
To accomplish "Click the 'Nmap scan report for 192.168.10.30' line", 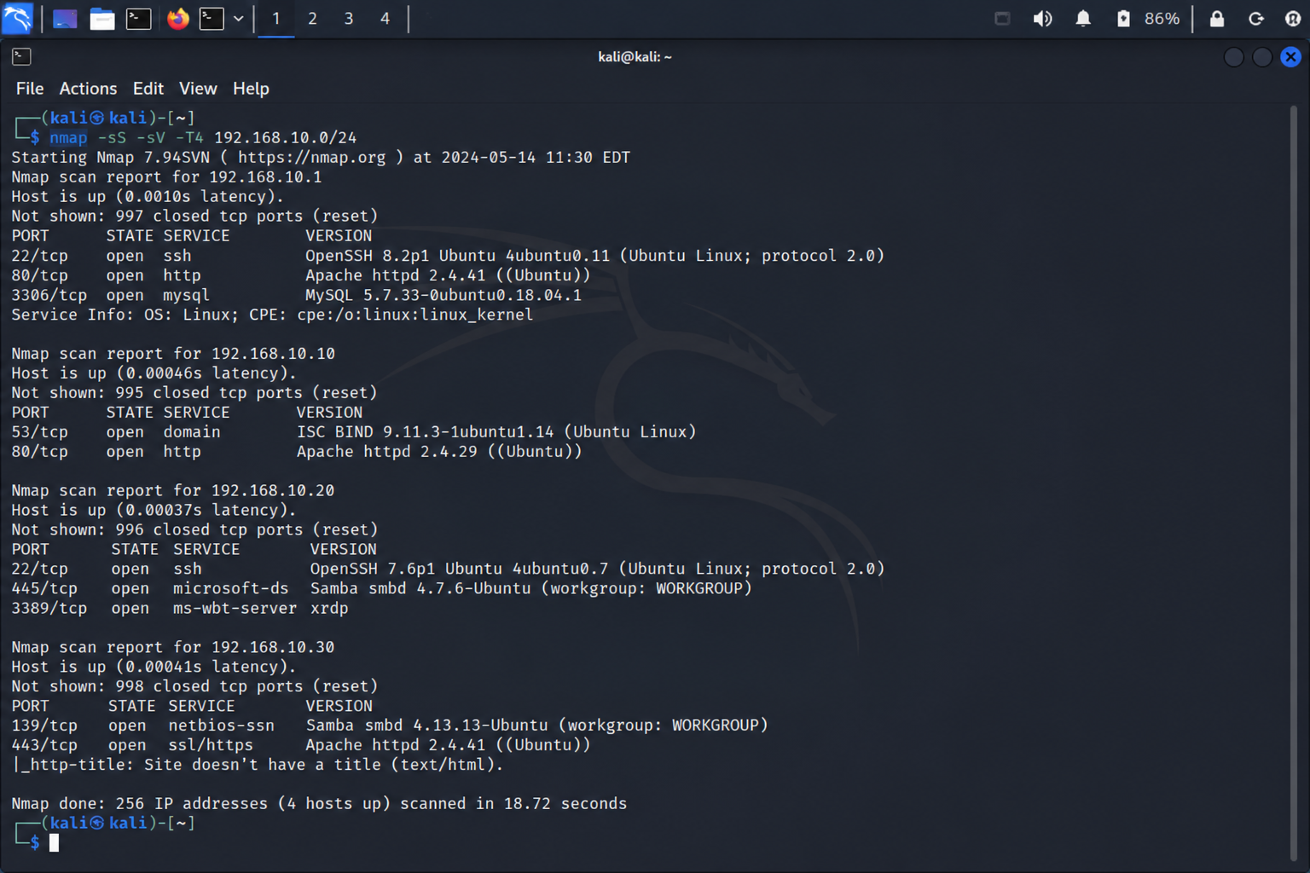I will 173,647.
